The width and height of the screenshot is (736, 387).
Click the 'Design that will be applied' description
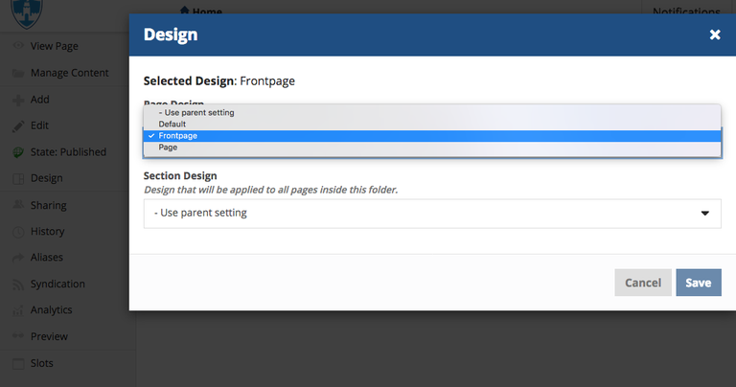(271, 190)
